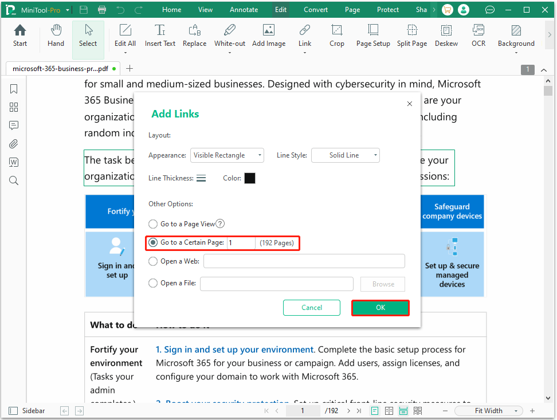Enable the Open a File option
The width and height of the screenshot is (557, 420).
tap(153, 284)
